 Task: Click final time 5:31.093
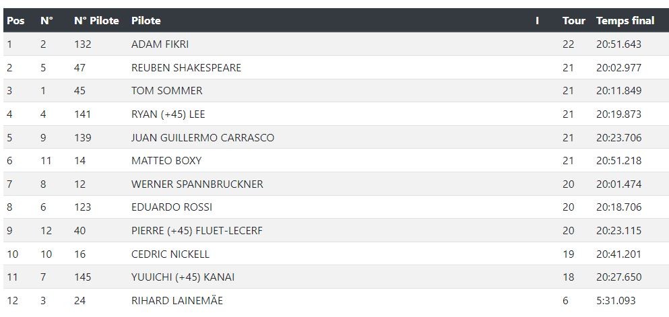pos(616,300)
